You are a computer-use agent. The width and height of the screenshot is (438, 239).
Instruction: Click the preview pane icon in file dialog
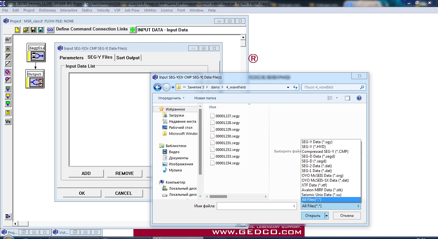(348, 98)
